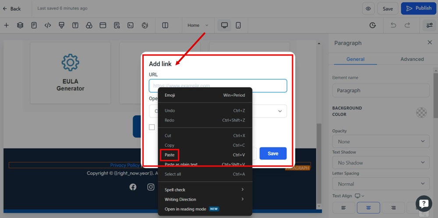Click the Publish button

418,8
